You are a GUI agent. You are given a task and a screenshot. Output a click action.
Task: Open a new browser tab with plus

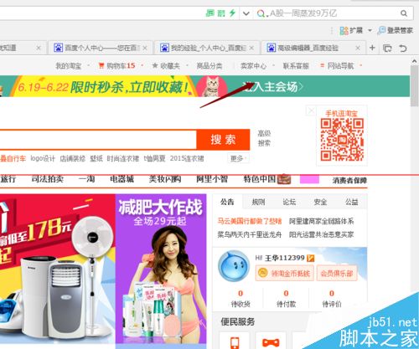coord(372,48)
